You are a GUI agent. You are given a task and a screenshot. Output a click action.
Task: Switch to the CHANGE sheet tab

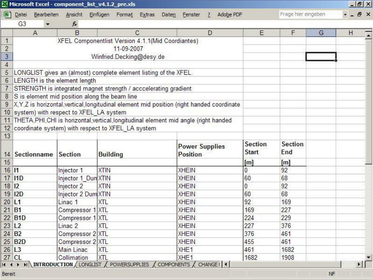pos(208,265)
